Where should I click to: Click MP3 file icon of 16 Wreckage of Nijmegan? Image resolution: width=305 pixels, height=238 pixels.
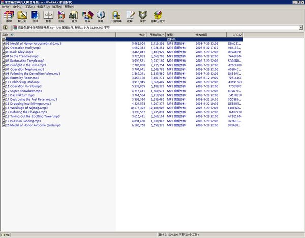4,108
